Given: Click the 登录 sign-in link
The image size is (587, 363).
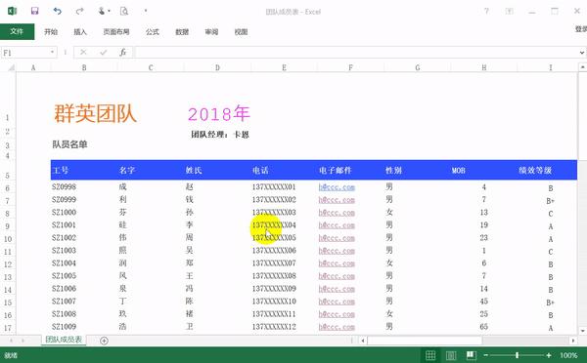Looking at the screenshot, I should 581,28.
